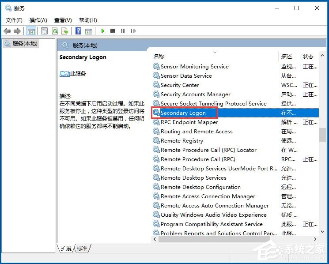Select the Secondary Logon service row
329x264 pixels.
[x=235, y=113]
